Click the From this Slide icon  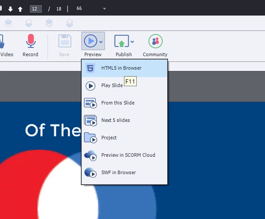click(91, 103)
